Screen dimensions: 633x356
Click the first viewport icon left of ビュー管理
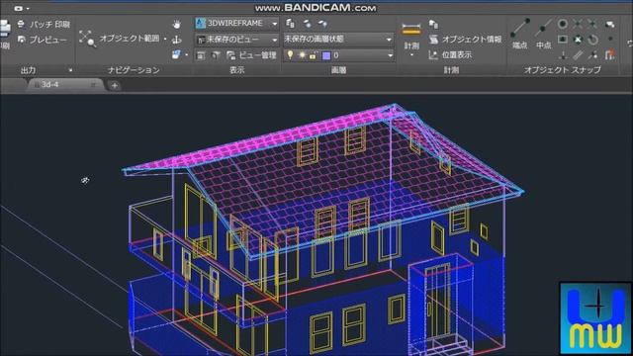click(200, 55)
